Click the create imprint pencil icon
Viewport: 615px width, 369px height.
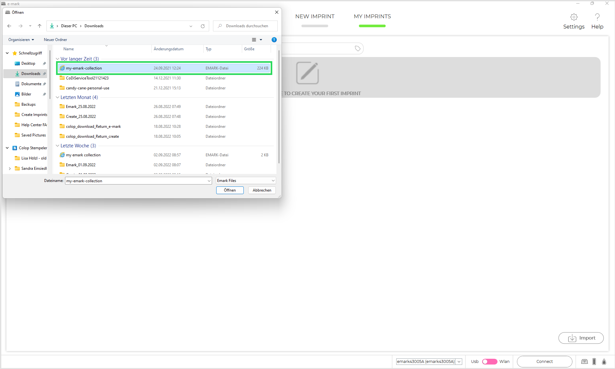[307, 73]
